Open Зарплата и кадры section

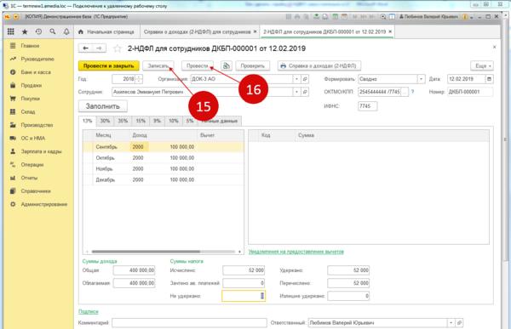pos(41,151)
